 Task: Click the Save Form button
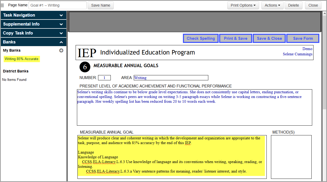tap(303, 38)
